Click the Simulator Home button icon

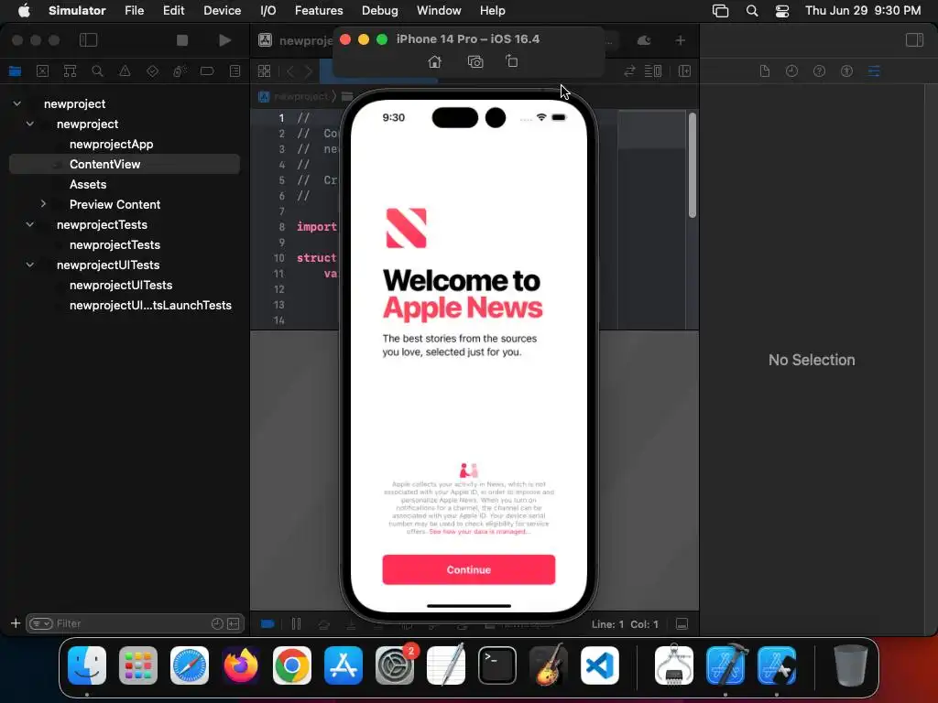coord(435,61)
